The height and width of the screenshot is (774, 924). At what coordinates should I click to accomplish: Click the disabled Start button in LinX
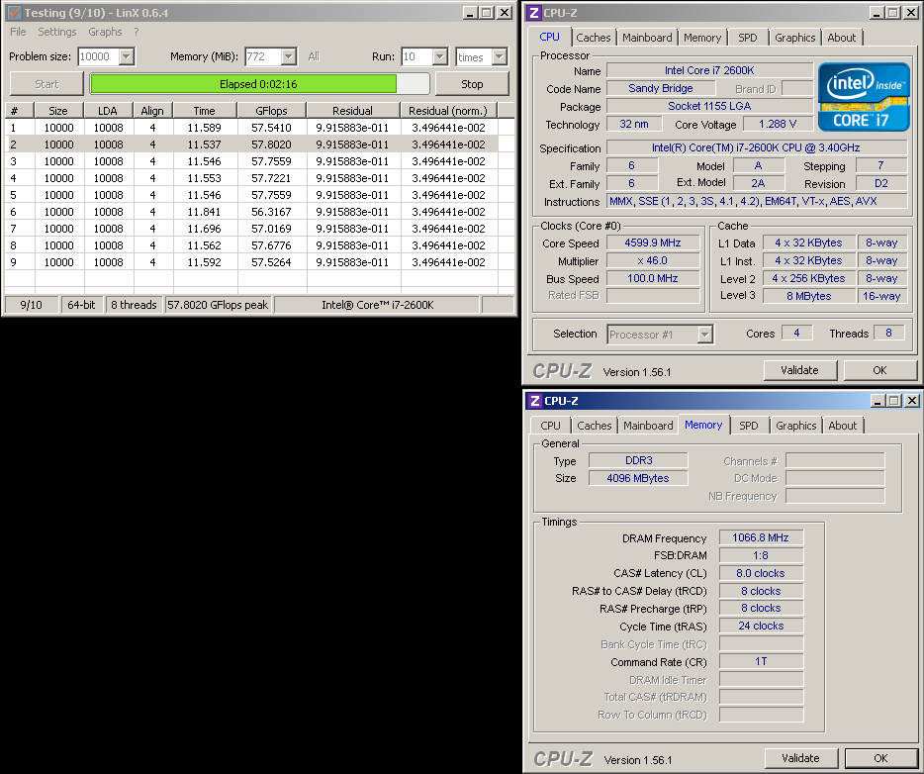[46, 84]
